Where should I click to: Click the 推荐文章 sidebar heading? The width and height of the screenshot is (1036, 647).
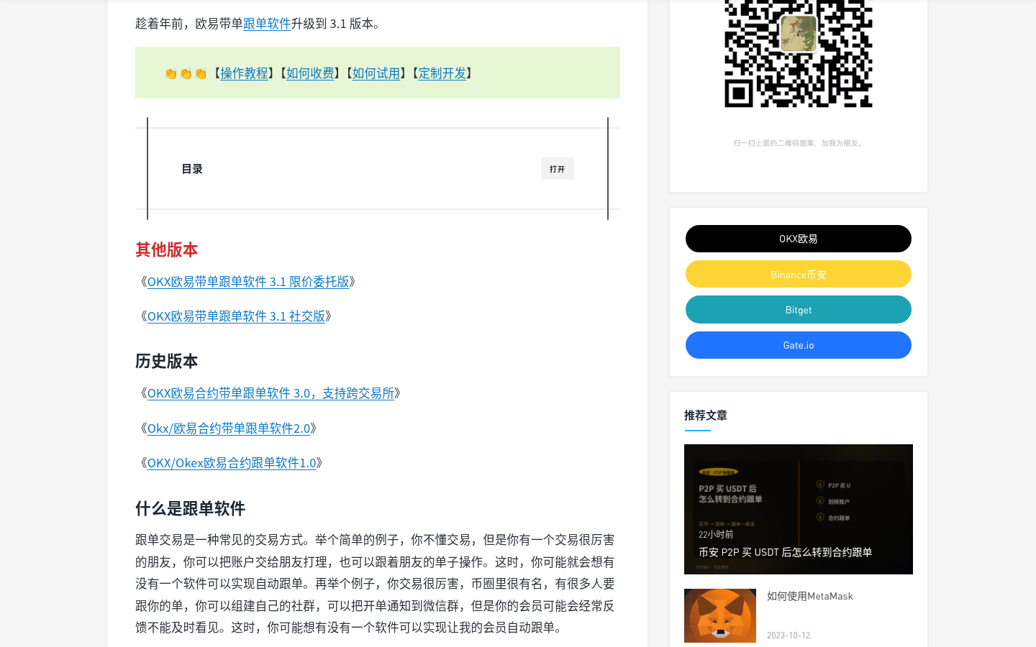tap(706, 416)
